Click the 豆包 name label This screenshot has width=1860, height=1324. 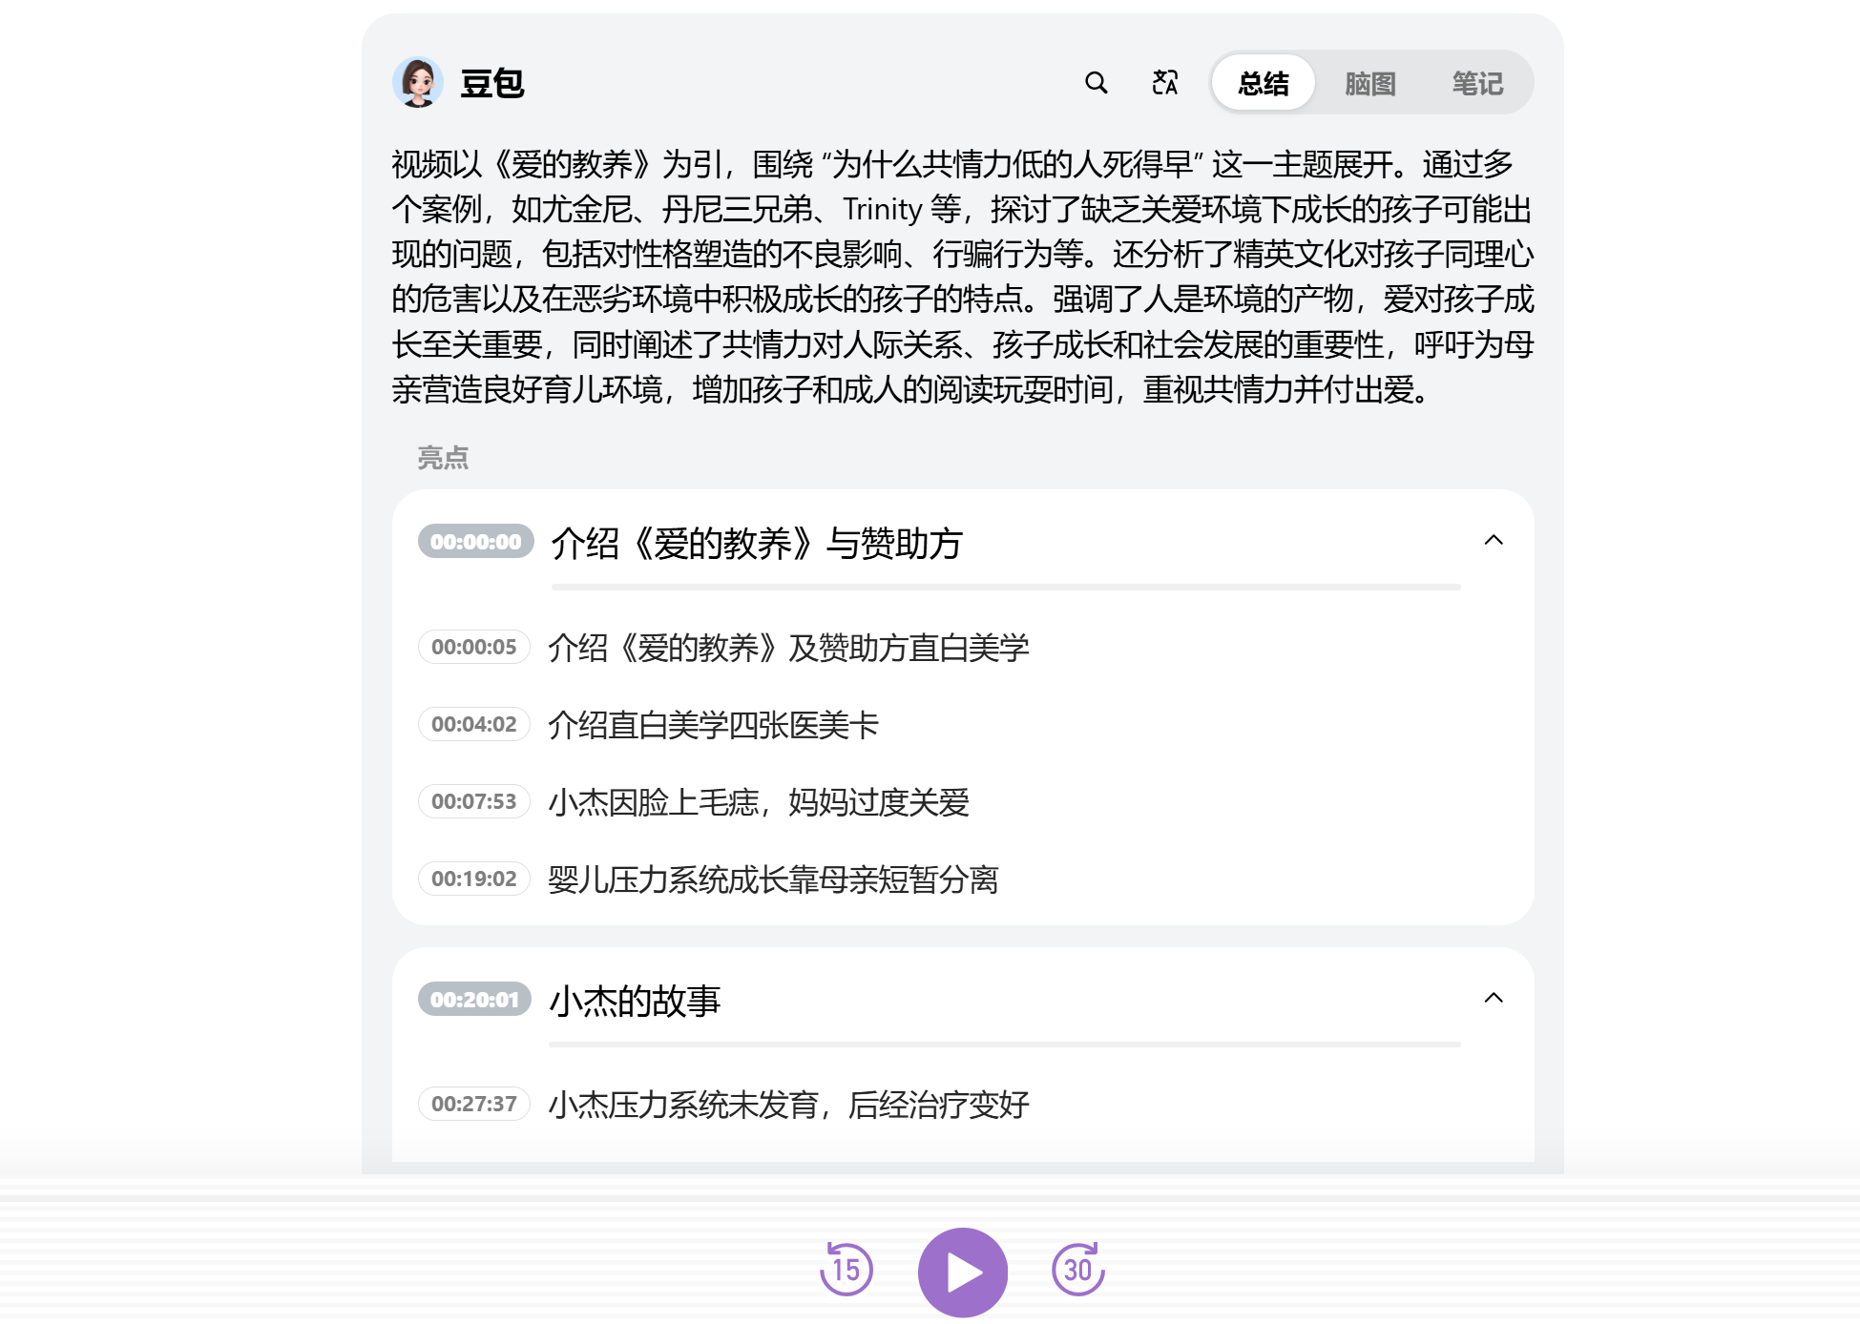491,83
